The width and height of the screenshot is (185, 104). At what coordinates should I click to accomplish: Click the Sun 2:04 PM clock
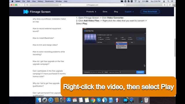pos(156,1)
